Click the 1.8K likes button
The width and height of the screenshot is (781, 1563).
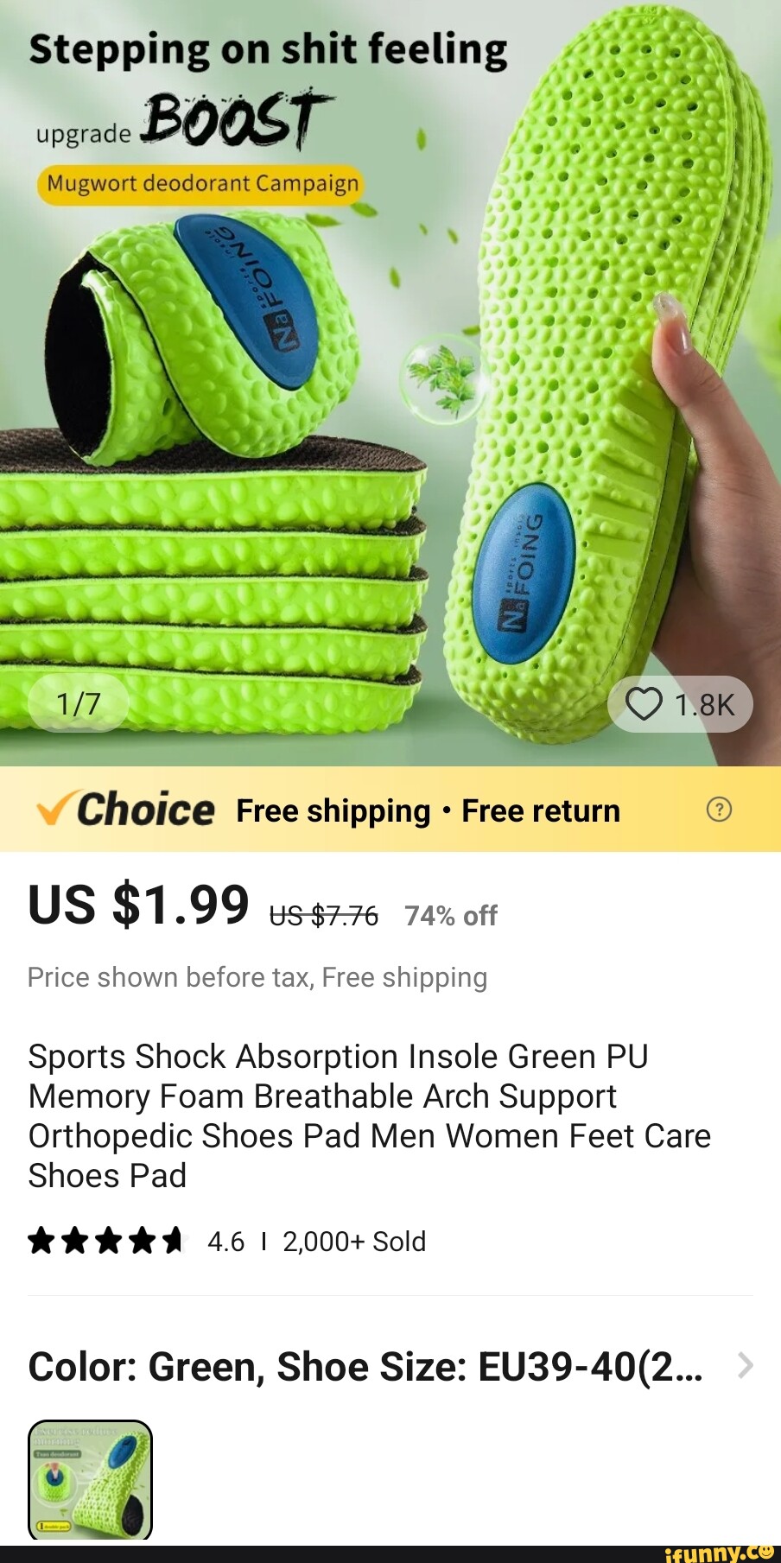click(x=680, y=704)
